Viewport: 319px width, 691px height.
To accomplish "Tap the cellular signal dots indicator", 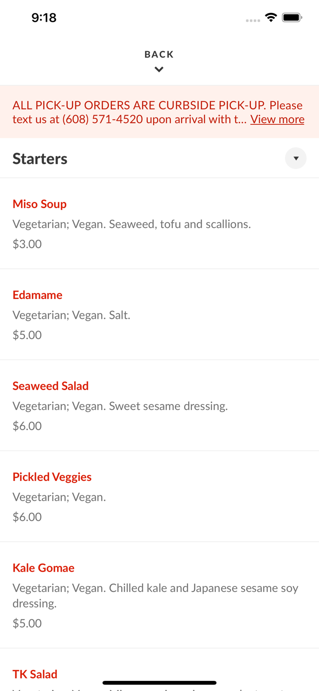I will (x=253, y=19).
